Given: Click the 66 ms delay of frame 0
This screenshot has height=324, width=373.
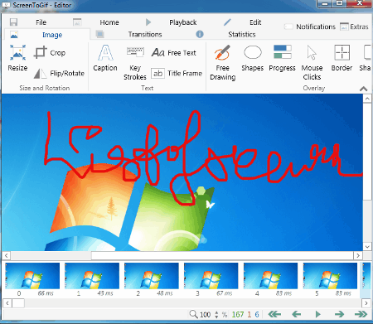Looking at the screenshot, I should 46,293.
